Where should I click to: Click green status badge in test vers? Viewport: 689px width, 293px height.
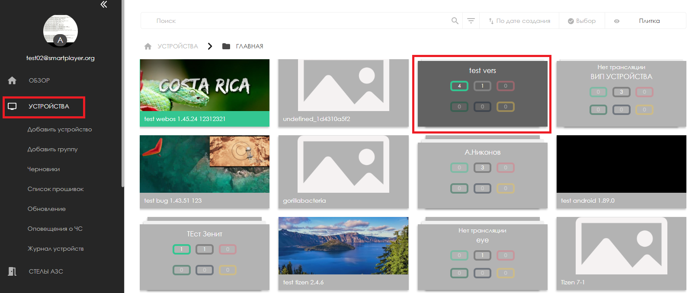point(459,86)
